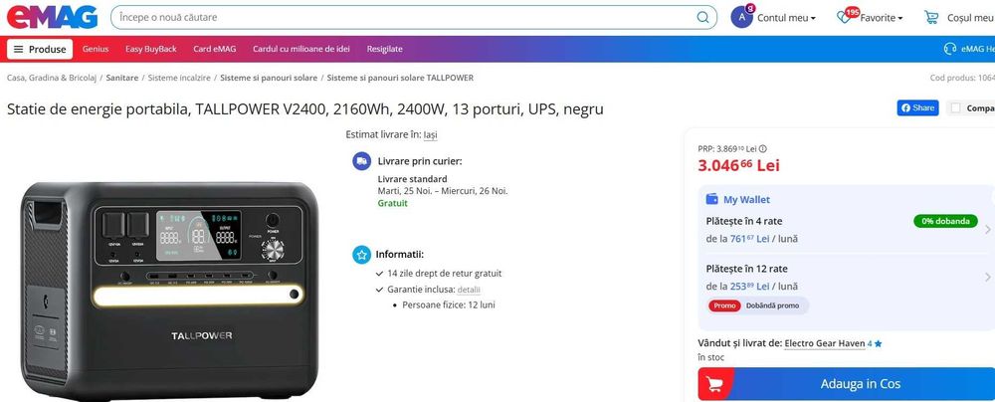Click the PRP info icon
The height and width of the screenshot is (402, 995).
pyautogui.click(x=763, y=148)
